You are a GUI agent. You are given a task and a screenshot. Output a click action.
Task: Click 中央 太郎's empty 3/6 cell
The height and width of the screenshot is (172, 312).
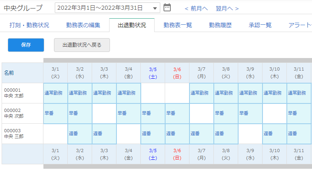pos(177,93)
